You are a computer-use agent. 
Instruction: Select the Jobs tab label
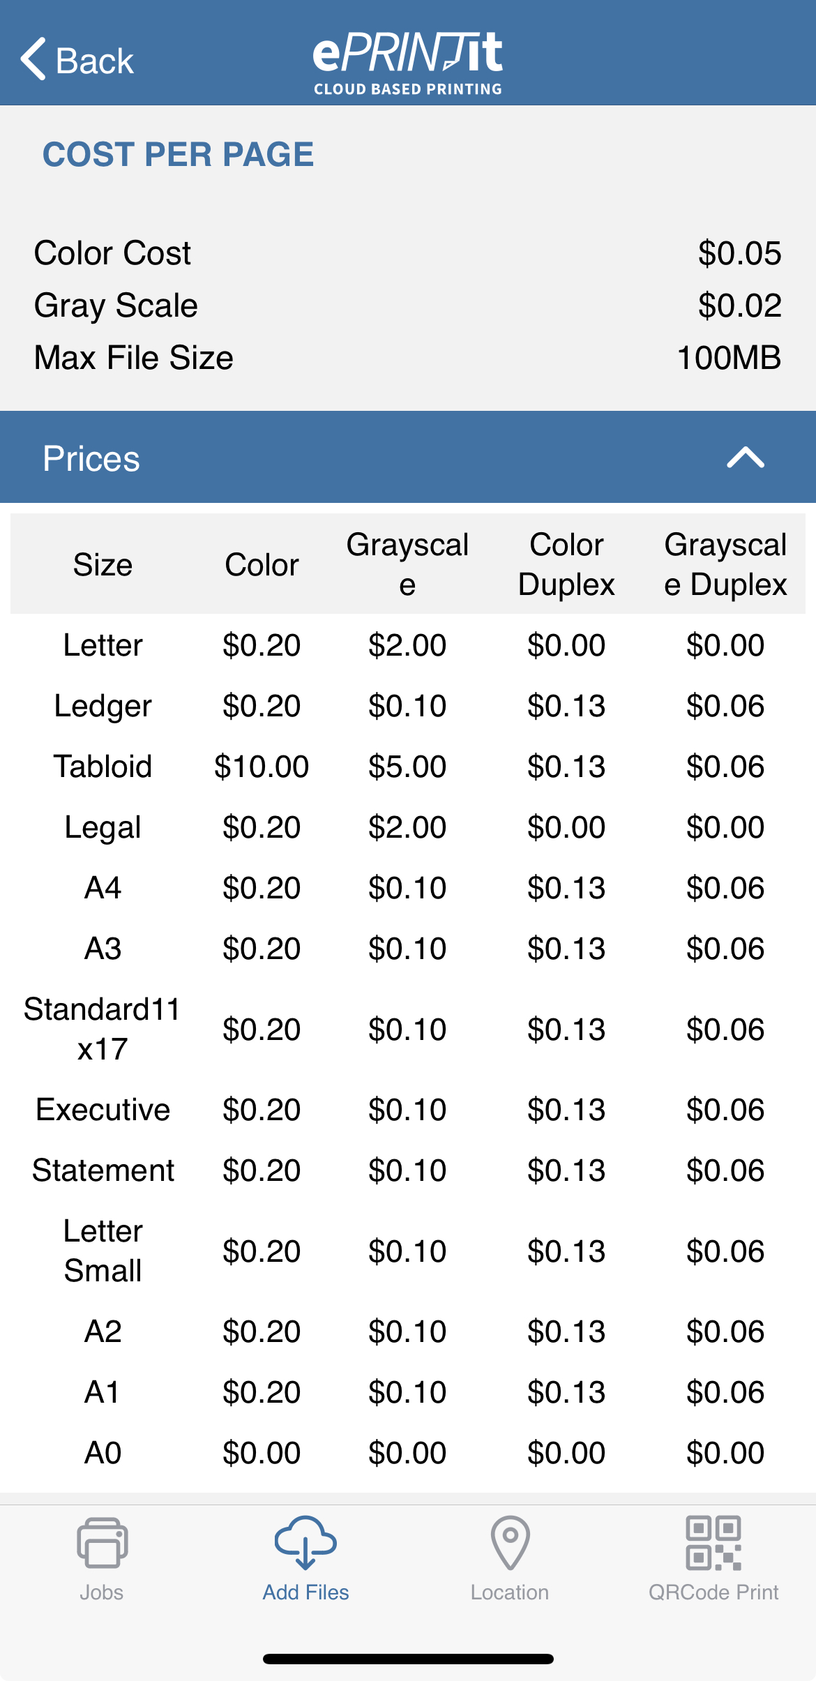pyautogui.click(x=102, y=1592)
